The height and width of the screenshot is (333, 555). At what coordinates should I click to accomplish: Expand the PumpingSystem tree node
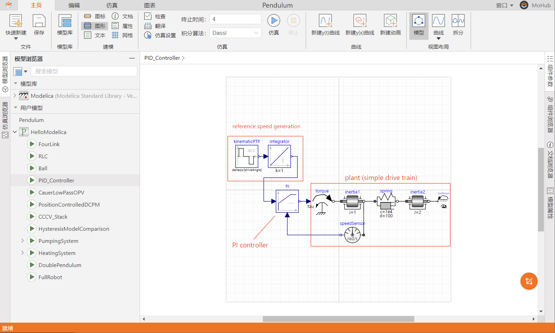pyautogui.click(x=22, y=241)
